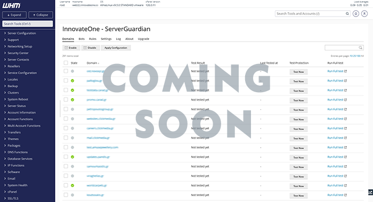
Task: Tick the select-all checkbox in table header
Action: (x=66, y=63)
